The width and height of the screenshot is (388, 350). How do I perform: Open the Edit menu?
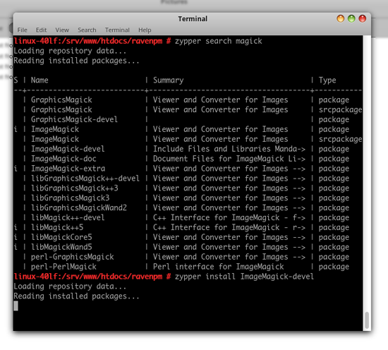(x=41, y=30)
